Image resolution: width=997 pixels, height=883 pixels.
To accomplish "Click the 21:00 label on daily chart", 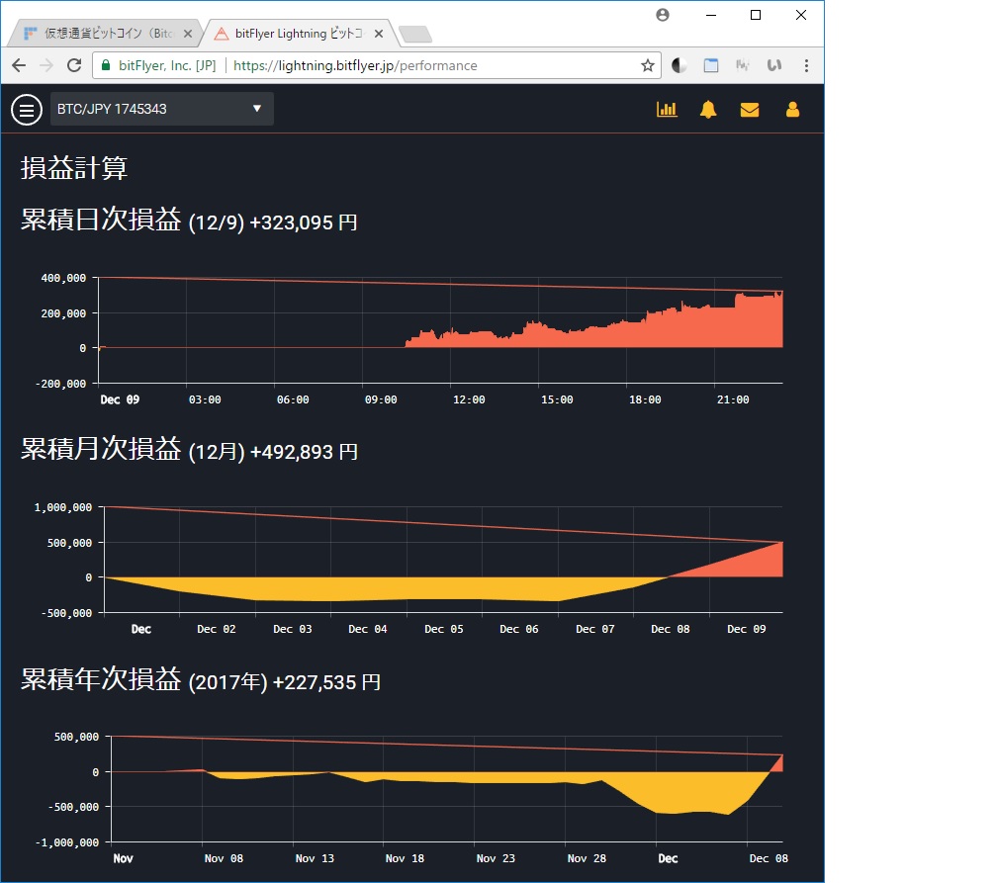I will tap(733, 399).
